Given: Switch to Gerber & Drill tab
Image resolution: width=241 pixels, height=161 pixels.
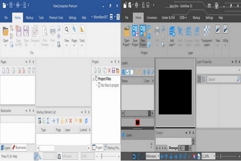Looking at the screenshot, I should click(x=168, y=18).
